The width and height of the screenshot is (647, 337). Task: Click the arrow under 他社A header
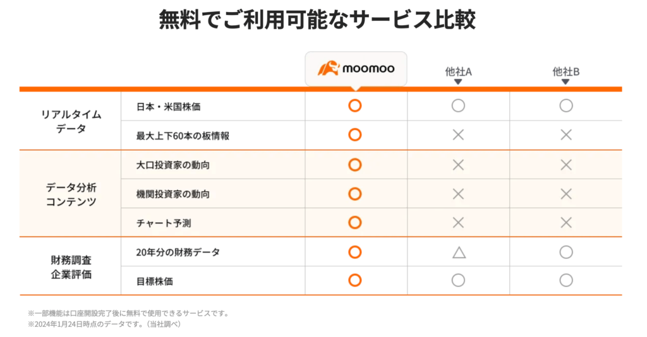(457, 81)
